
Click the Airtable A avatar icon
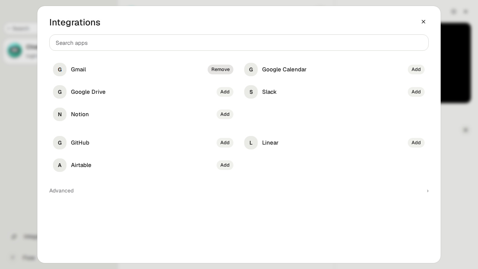tap(60, 165)
